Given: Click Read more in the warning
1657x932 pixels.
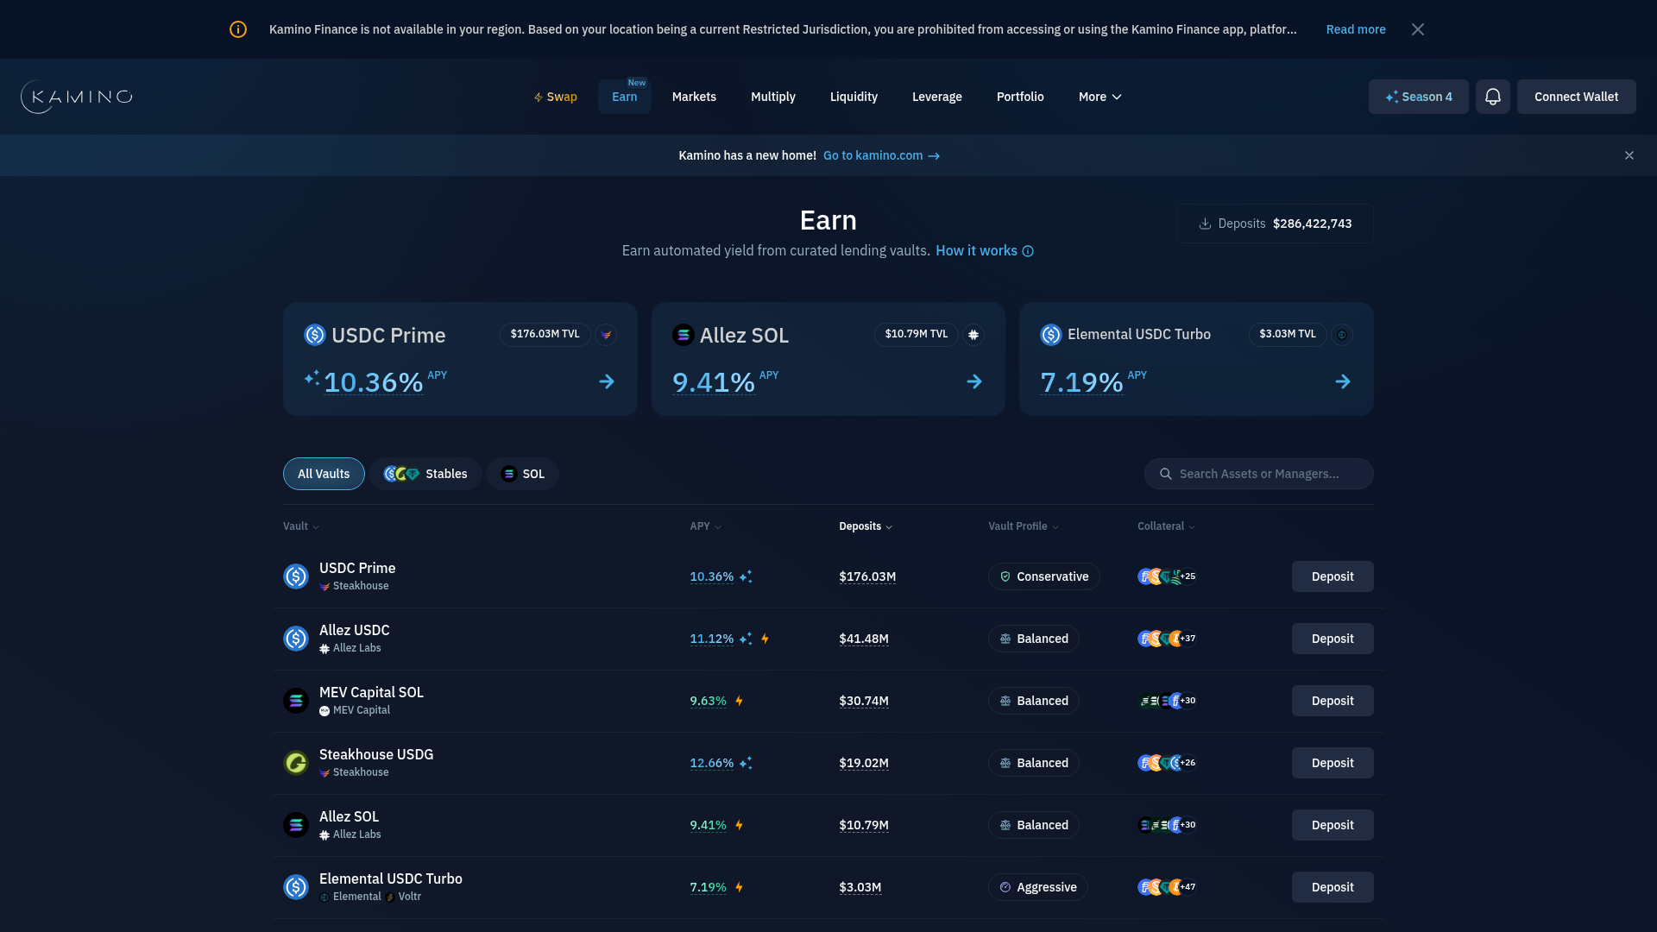Looking at the screenshot, I should (1356, 29).
